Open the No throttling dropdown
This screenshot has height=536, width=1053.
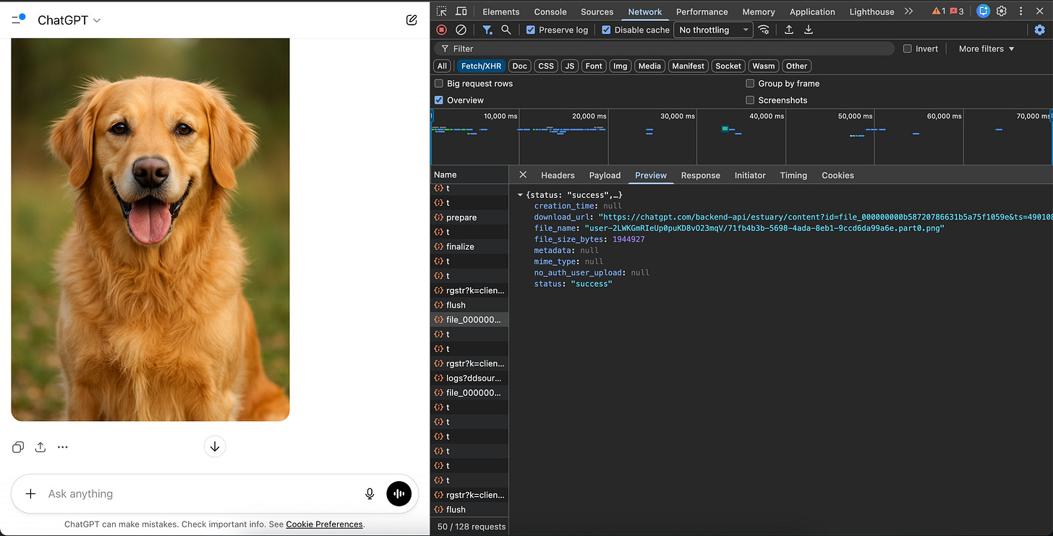[713, 30]
